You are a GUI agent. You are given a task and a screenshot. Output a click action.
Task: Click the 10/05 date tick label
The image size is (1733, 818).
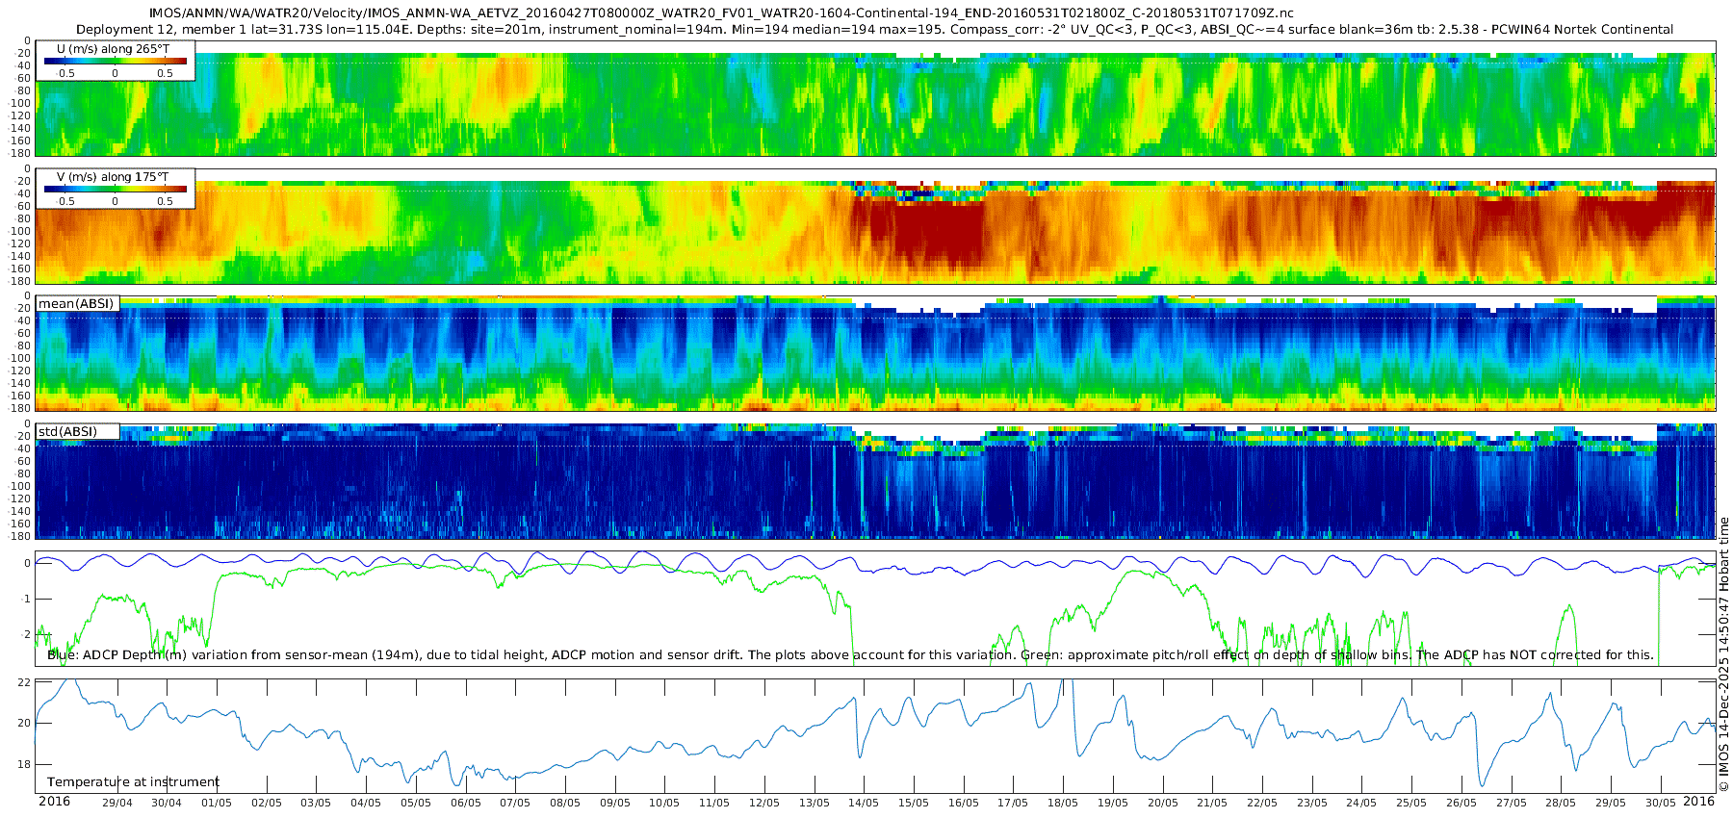tap(664, 804)
